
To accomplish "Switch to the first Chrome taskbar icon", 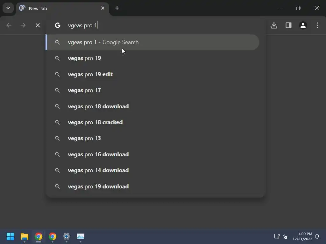I will click(x=39, y=236).
